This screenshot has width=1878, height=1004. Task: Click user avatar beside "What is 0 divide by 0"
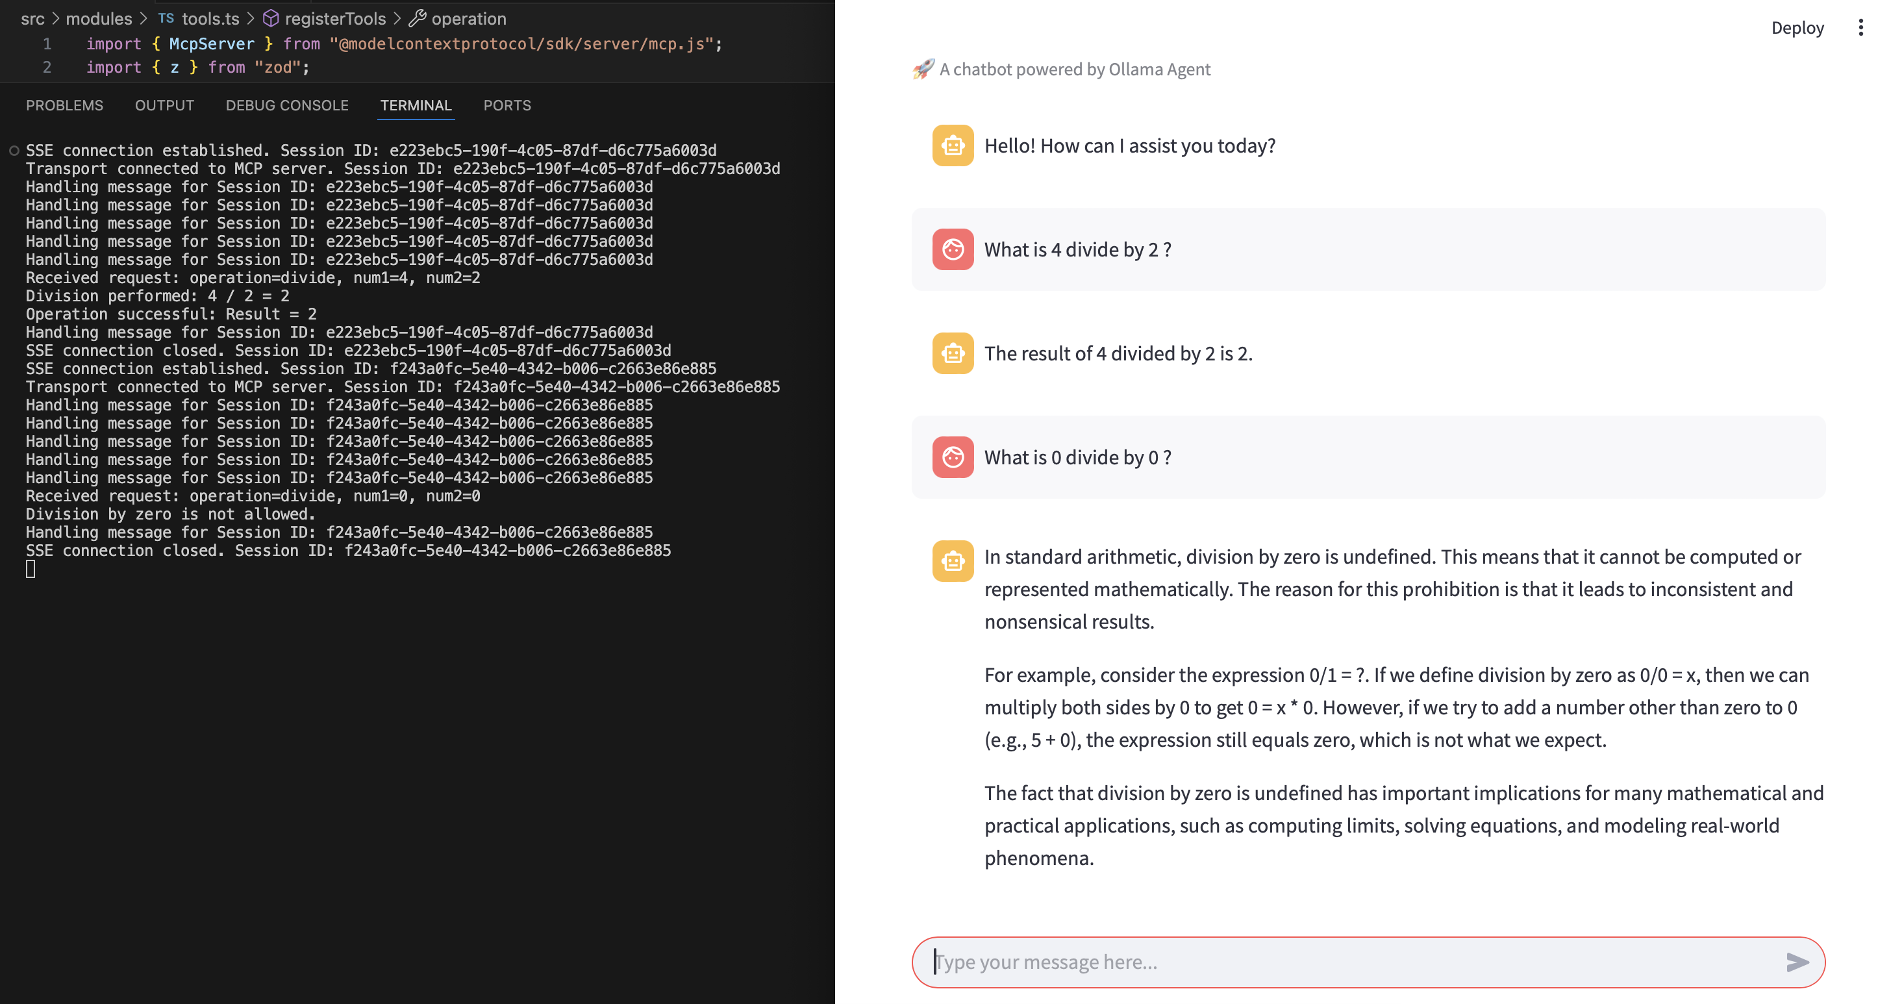[953, 457]
